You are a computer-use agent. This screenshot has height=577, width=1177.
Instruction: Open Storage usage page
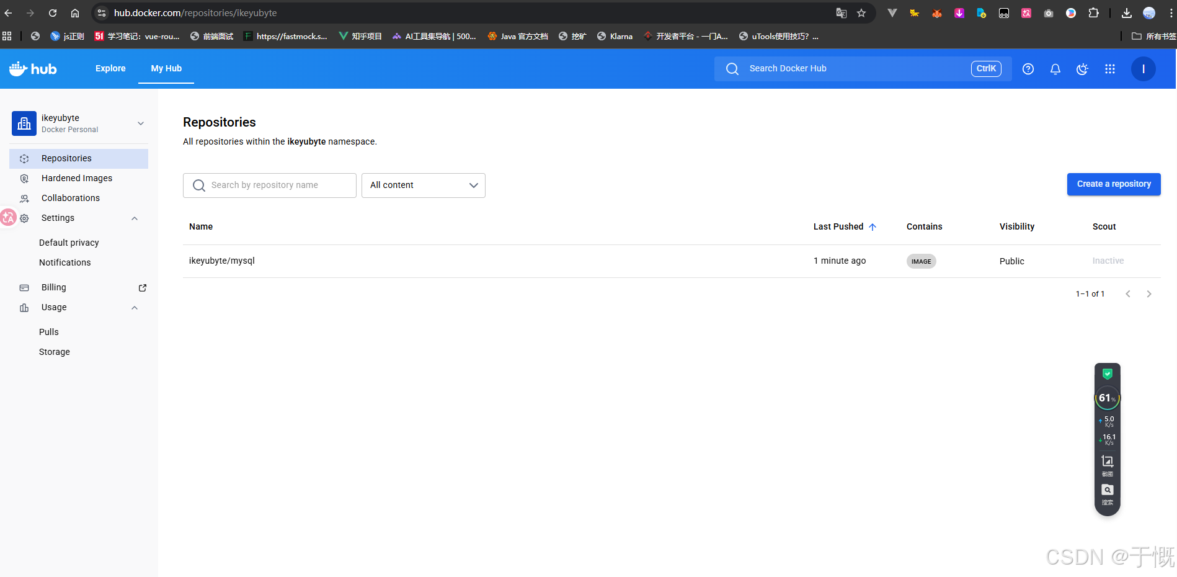coord(55,352)
